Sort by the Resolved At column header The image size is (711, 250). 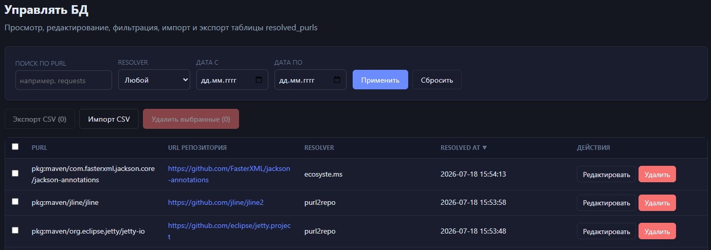(x=464, y=147)
